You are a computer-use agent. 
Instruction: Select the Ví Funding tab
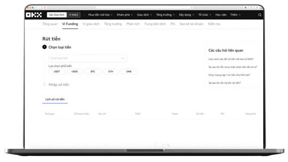coord(70,24)
